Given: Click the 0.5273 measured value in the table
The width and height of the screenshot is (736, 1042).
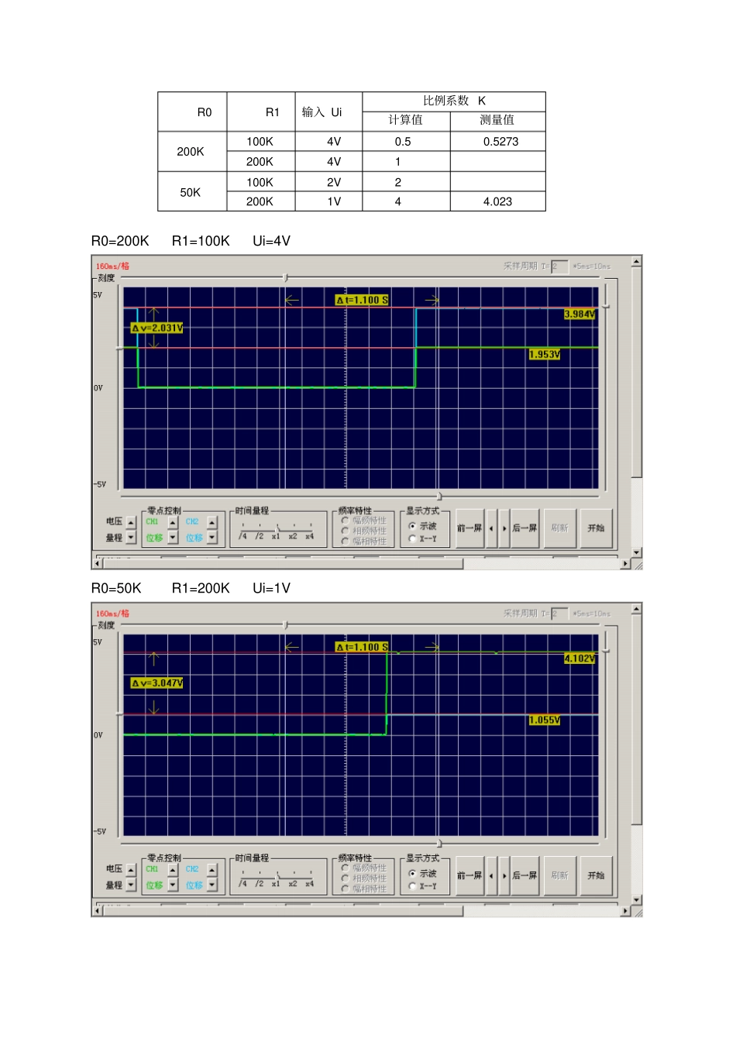Looking at the screenshot, I should click(500, 142).
